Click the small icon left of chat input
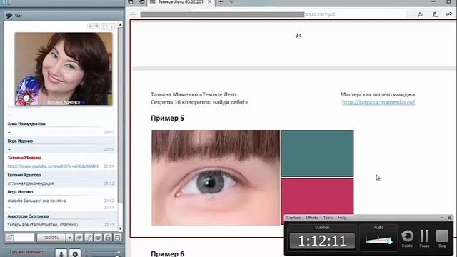The image size is (457, 257). (x=9, y=238)
